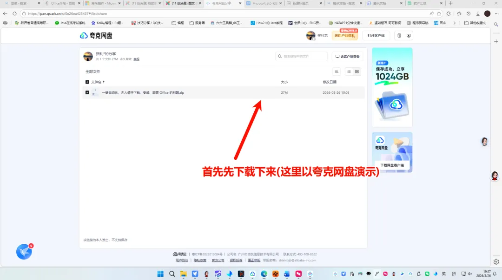Open the 编程 bookmarks folder
Viewport: 502px width, 280px height.
[x=178, y=23]
